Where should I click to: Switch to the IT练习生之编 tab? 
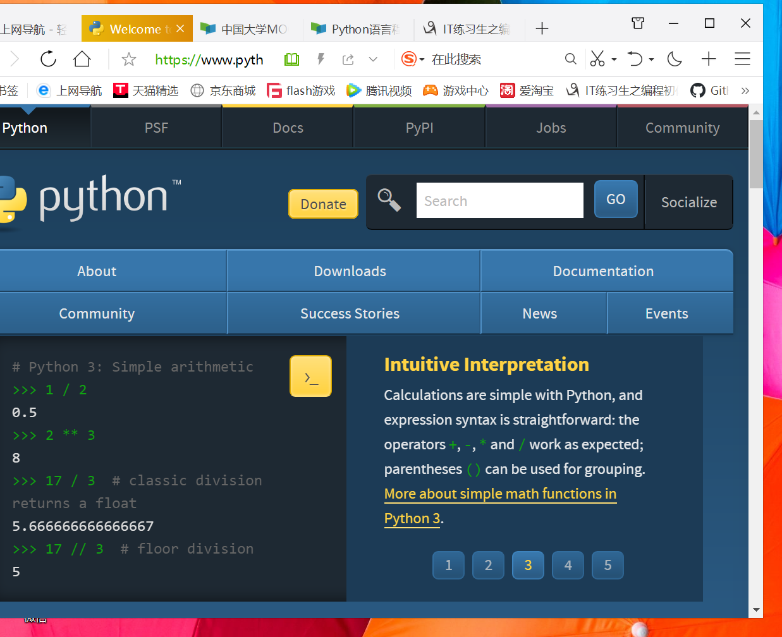(468, 29)
